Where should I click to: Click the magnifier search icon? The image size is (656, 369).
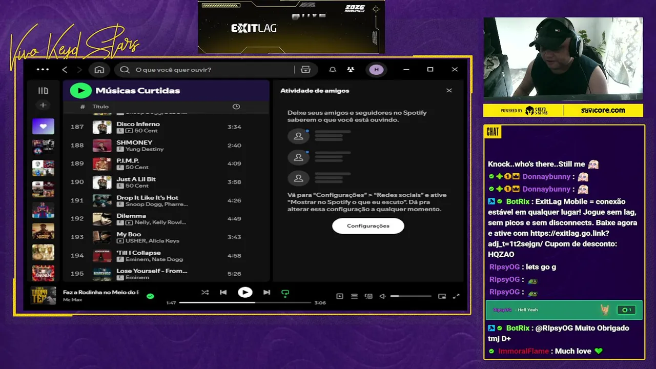125,70
